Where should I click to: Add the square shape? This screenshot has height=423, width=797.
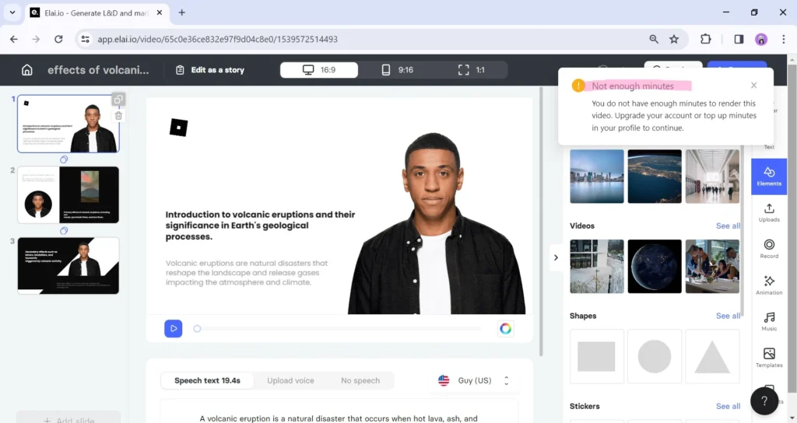click(x=597, y=356)
